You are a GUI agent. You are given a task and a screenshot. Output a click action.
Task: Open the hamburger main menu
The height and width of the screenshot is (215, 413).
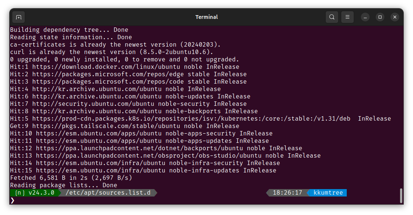pyautogui.click(x=347, y=17)
